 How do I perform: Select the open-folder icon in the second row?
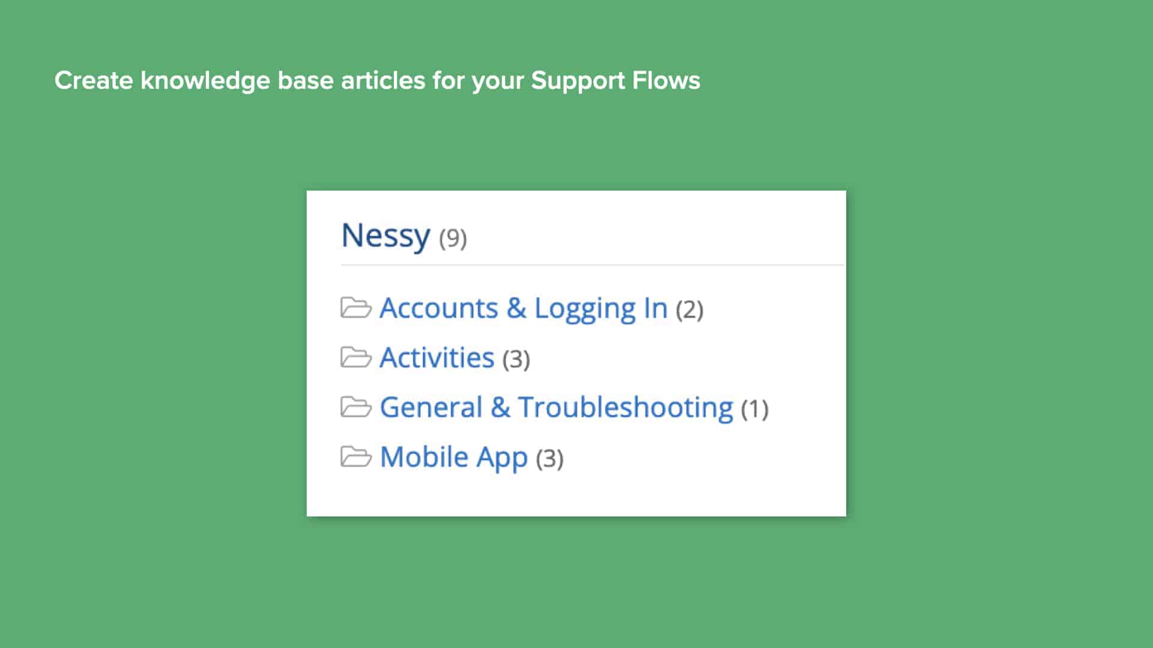tap(357, 357)
